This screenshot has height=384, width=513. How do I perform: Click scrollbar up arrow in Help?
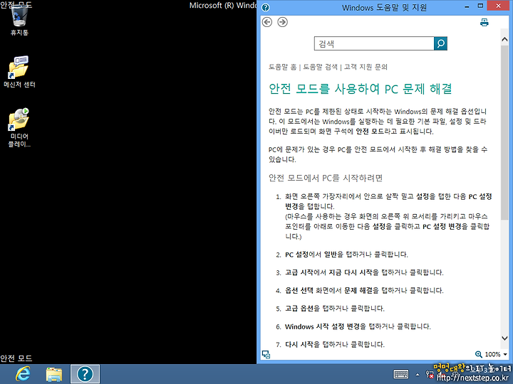pos(505,39)
